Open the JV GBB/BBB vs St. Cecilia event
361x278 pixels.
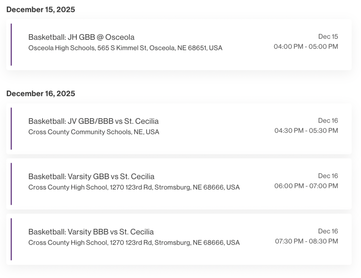pyautogui.click(x=93, y=121)
